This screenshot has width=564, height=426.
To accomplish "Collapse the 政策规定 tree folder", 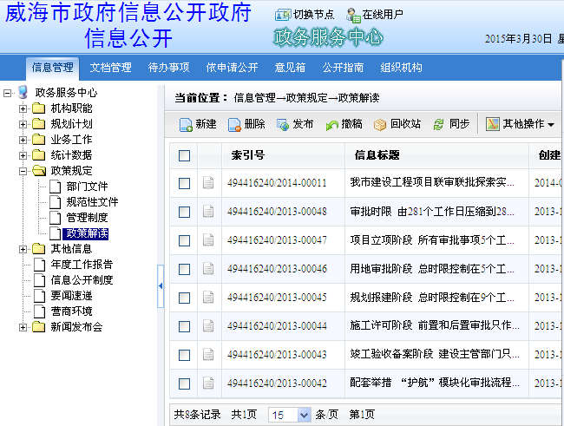I will point(23,171).
